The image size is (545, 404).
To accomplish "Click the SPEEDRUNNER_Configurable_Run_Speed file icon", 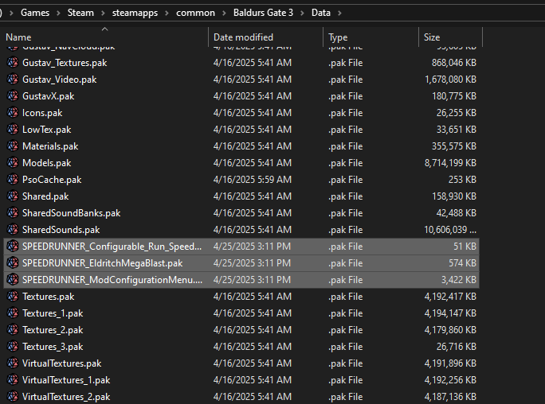I will coord(13,247).
